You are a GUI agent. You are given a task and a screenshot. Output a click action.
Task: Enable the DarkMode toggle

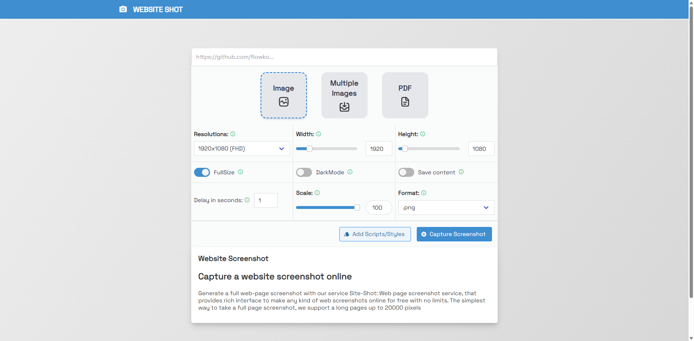click(x=304, y=172)
